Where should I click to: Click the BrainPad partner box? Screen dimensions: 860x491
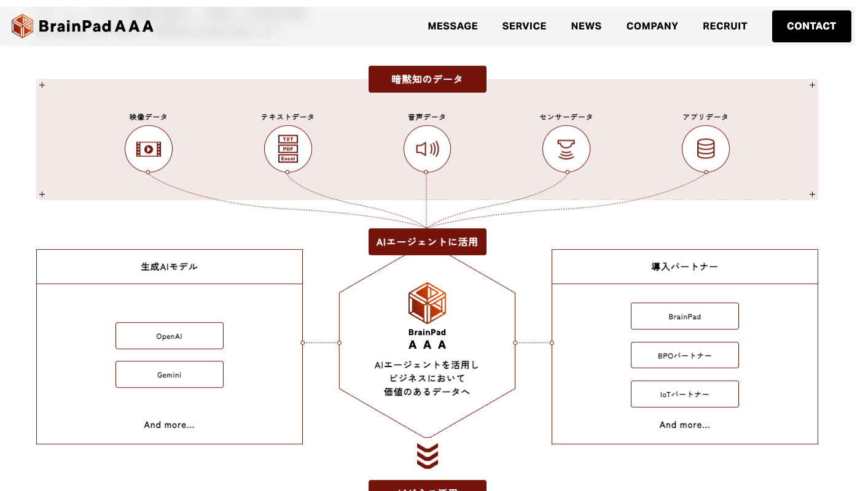point(684,316)
